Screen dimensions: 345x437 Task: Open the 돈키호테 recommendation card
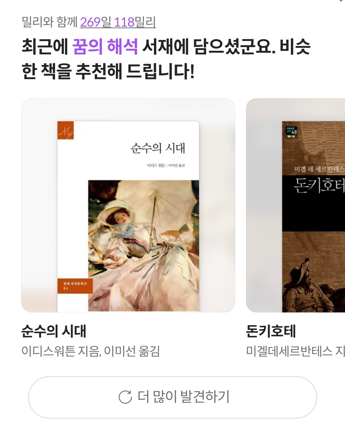(295, 205)
